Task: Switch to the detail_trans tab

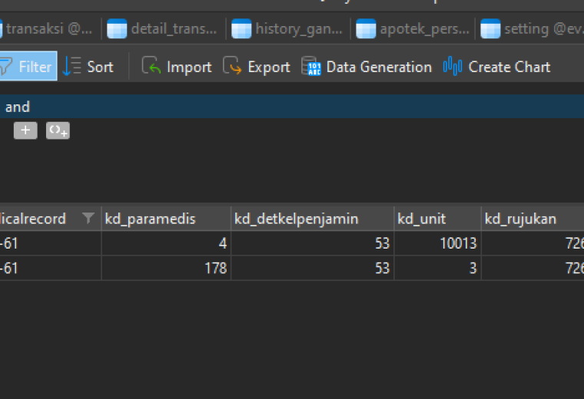Action: point(162,28)
